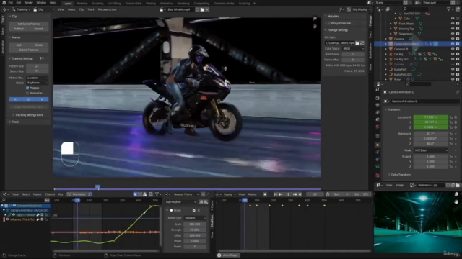The width and height of the screenshot is (462, 259).
Task: Click the zoom magnifier icon in clip editor
Action: click(x=315, y=19)
